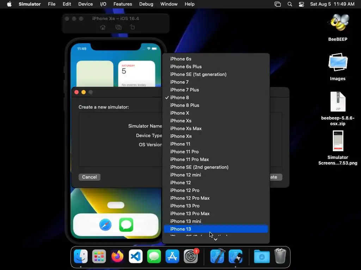
Task: Open Finder from the Dock
Action: pos(81,256)
